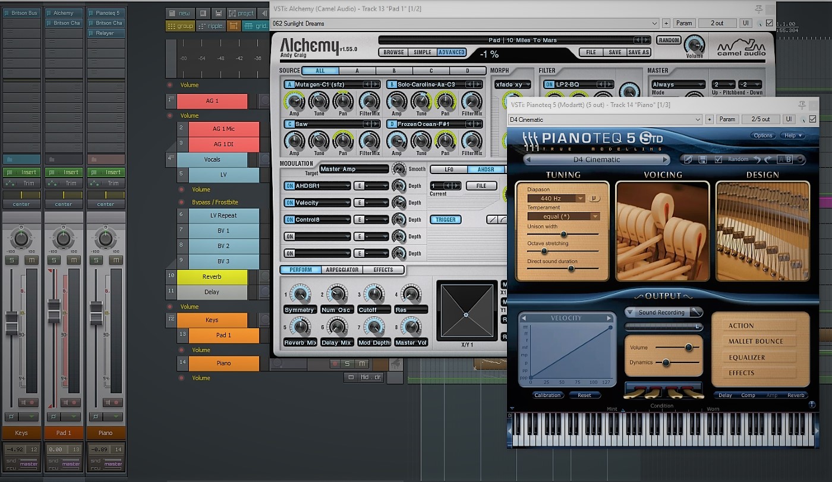832x482 pixels.
Task: Click the save project icon in REAPER toolbar
Action: tap(219, 12)
